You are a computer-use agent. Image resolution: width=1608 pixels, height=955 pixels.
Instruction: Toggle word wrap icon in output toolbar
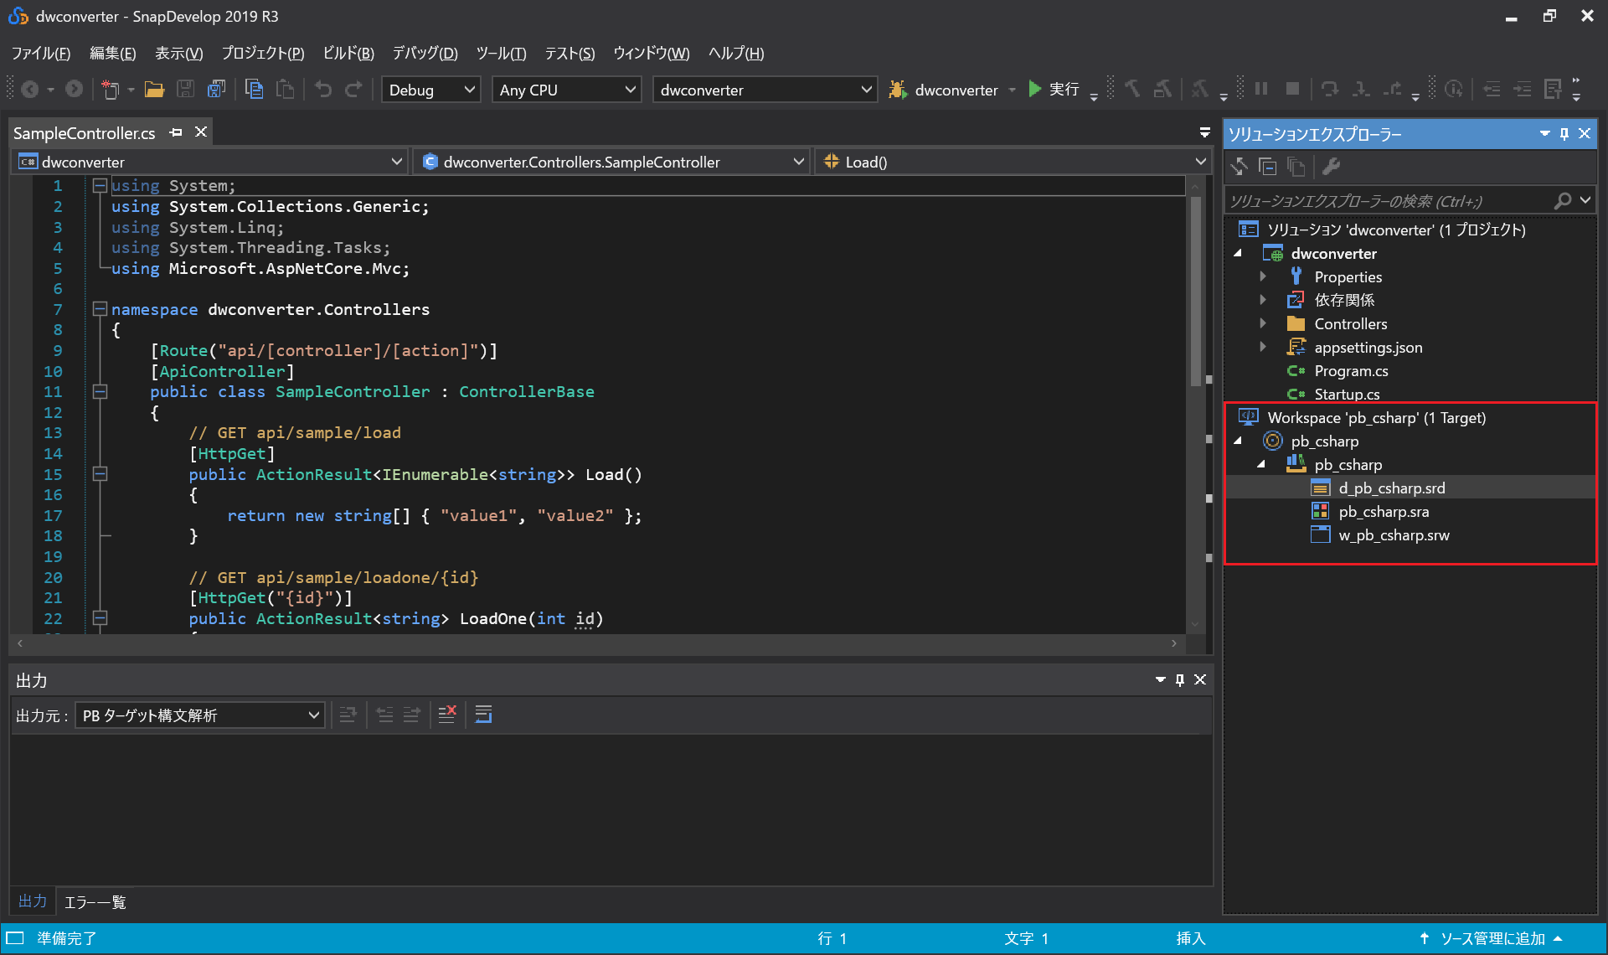click(483, 715)
